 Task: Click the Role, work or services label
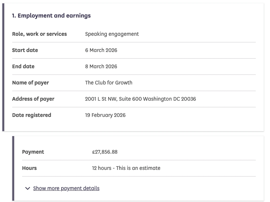39,34
